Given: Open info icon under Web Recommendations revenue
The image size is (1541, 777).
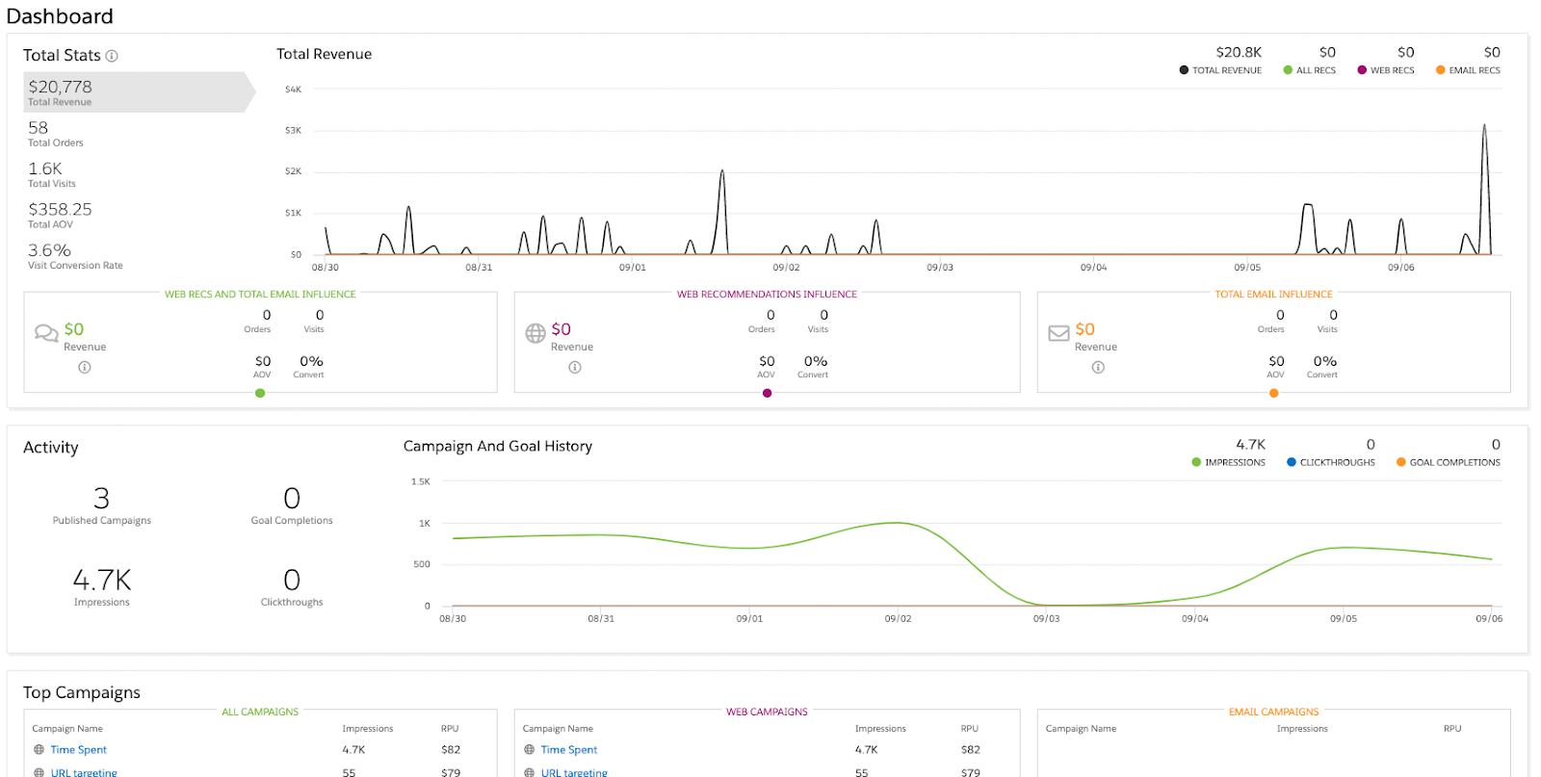Looking at the screenshot, I should tap(575, 367).
